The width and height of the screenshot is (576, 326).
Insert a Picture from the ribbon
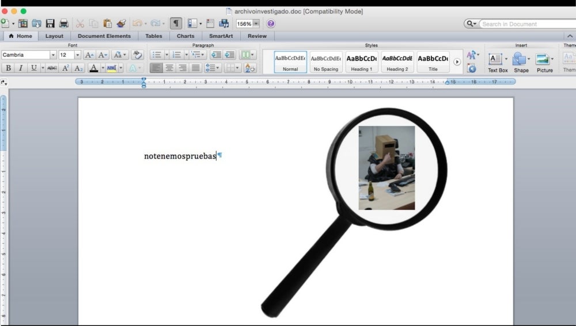click(x=544, y=62)
